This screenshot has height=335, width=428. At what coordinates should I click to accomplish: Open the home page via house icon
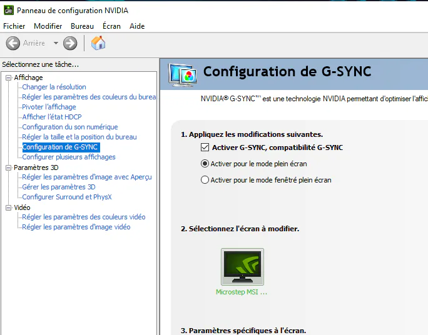pyautogui.click(x=98, y=42)
